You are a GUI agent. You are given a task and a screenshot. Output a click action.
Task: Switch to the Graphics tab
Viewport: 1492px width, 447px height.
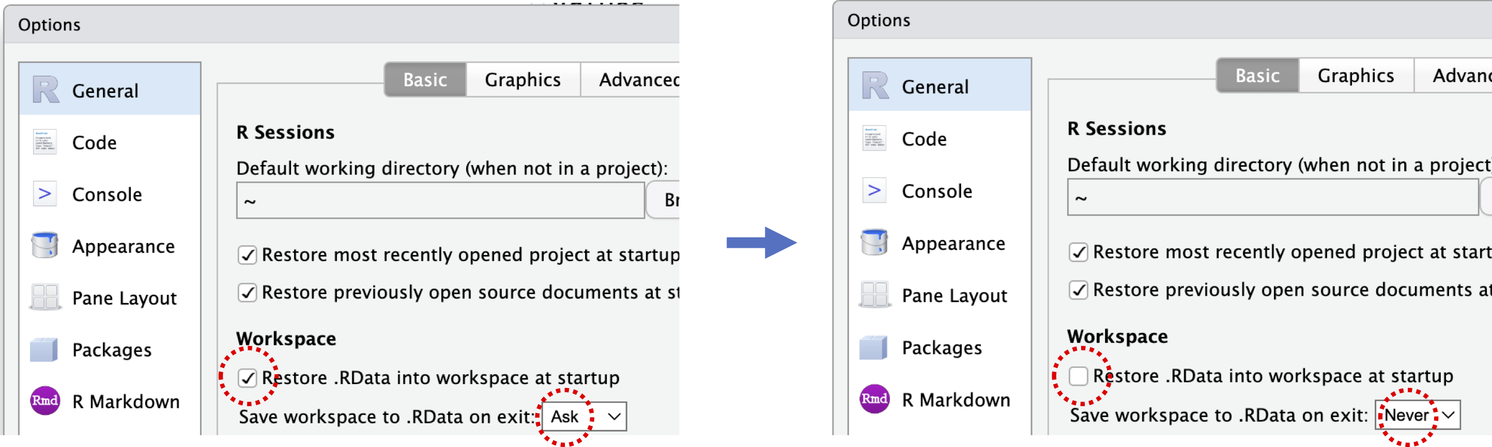tap(522, 80)
